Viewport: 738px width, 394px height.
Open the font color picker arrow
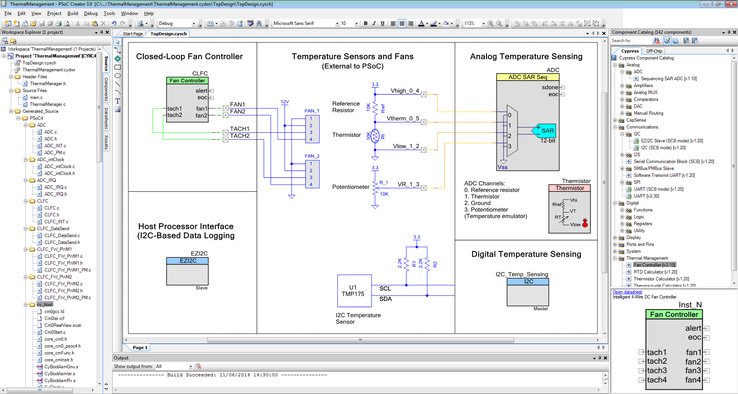coord(427,23)
